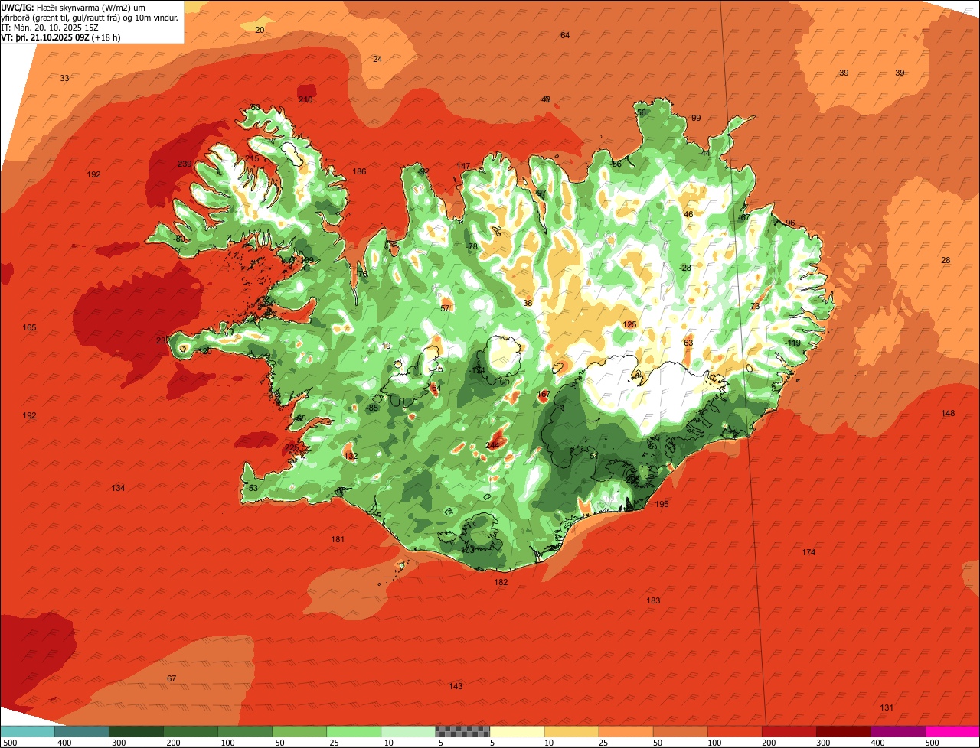Select the inland value 78
980x748 pixels.
[472, 246]
